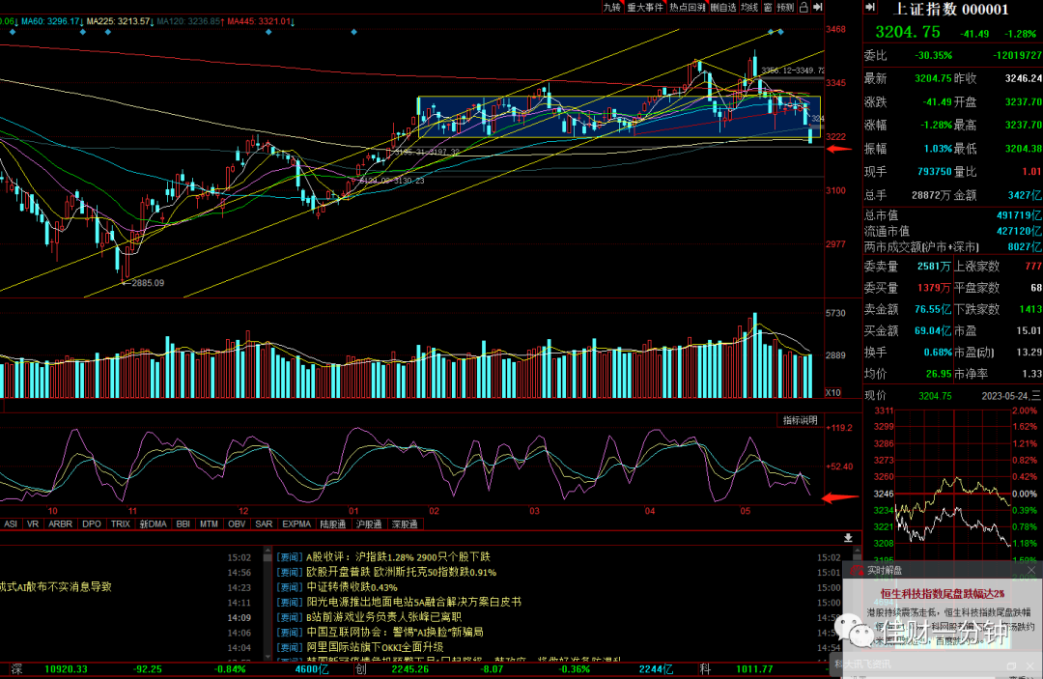This screenshot has width=1043, height=679.
Task: Select the ARBR indicator tab
Action: click(61, 524)
